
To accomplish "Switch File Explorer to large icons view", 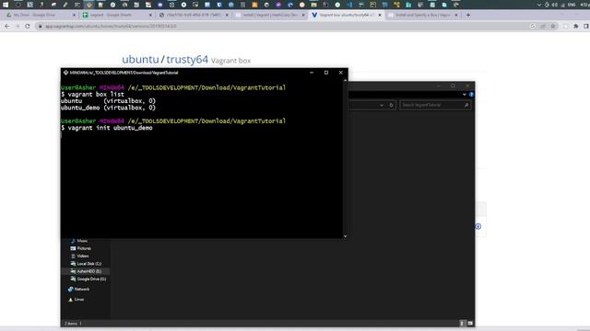I will (x=470, y=323).
